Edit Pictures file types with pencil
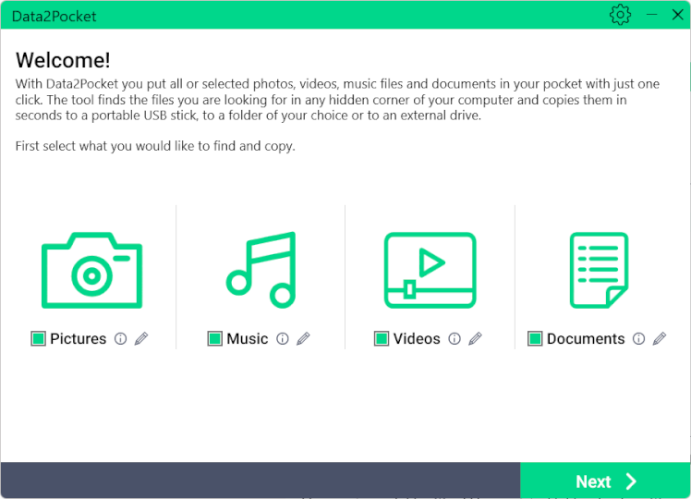Screen dimensions: 691x499 tap(141, 338)
